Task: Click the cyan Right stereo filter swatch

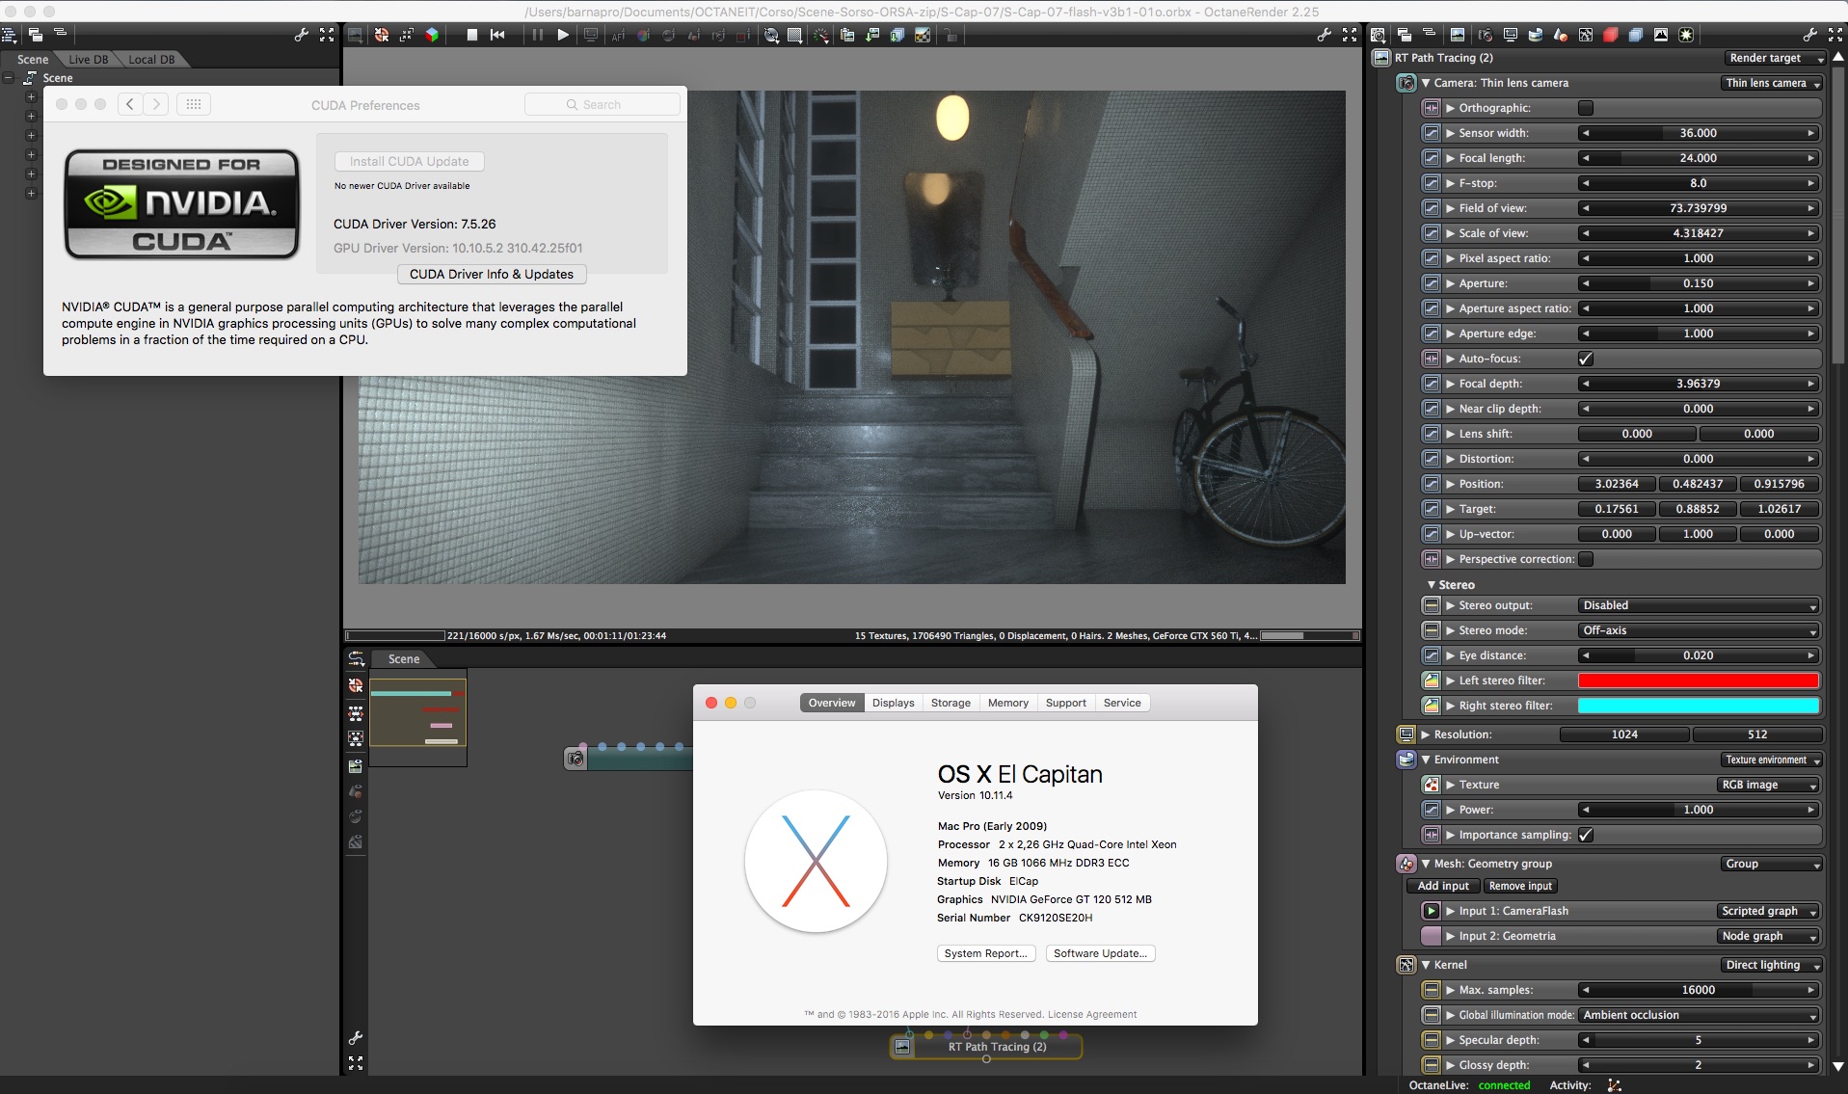Action: [x=1699, y=706]
